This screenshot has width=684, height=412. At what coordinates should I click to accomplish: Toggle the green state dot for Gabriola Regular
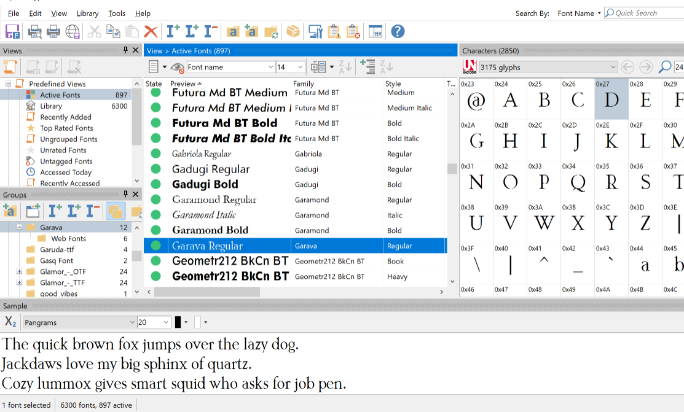click(155, 154)
